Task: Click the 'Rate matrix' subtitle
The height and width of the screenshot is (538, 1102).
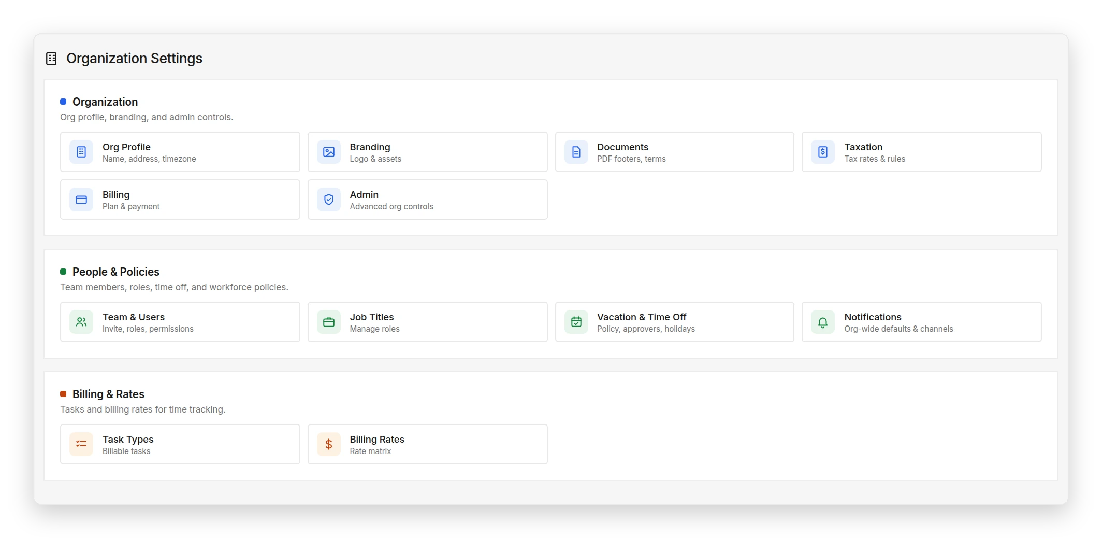Action: click(x=370, y=451)
